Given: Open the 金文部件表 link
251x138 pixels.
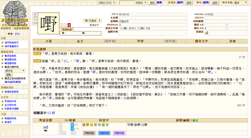Looking at the screenshot, I should pos(10,105).
